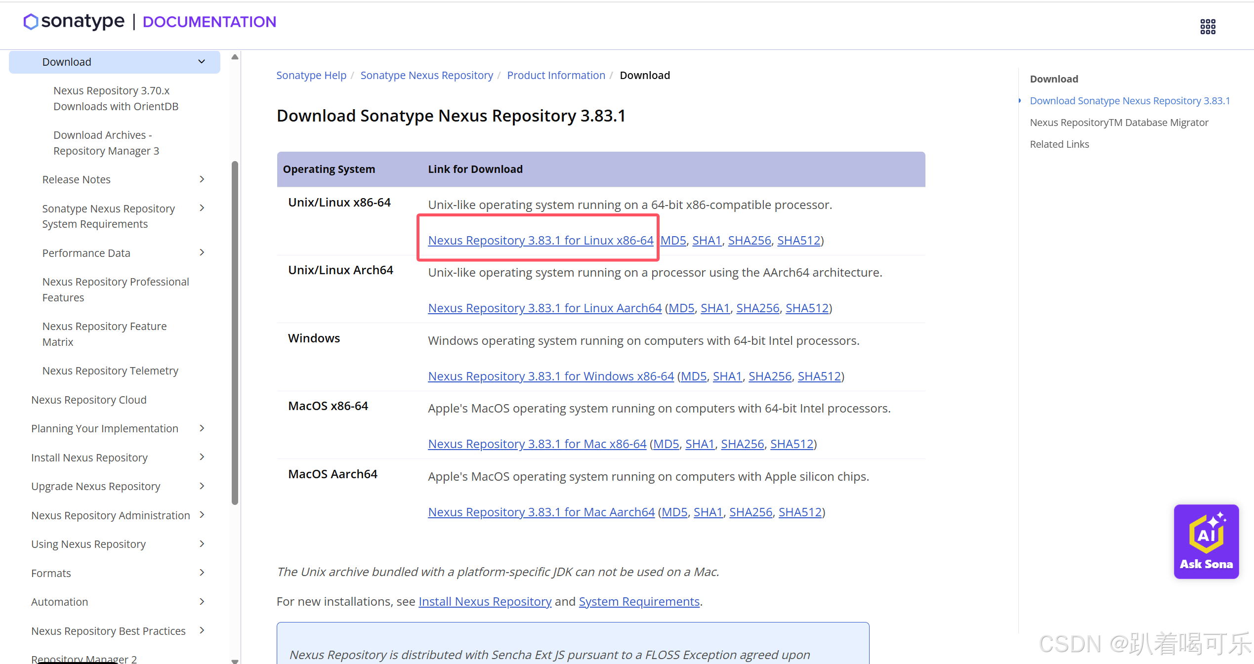Image resolution: width=1254 pixels, height=664 pixels.
Task: Jump to Related Links section
Action: tap(1059, 144)
